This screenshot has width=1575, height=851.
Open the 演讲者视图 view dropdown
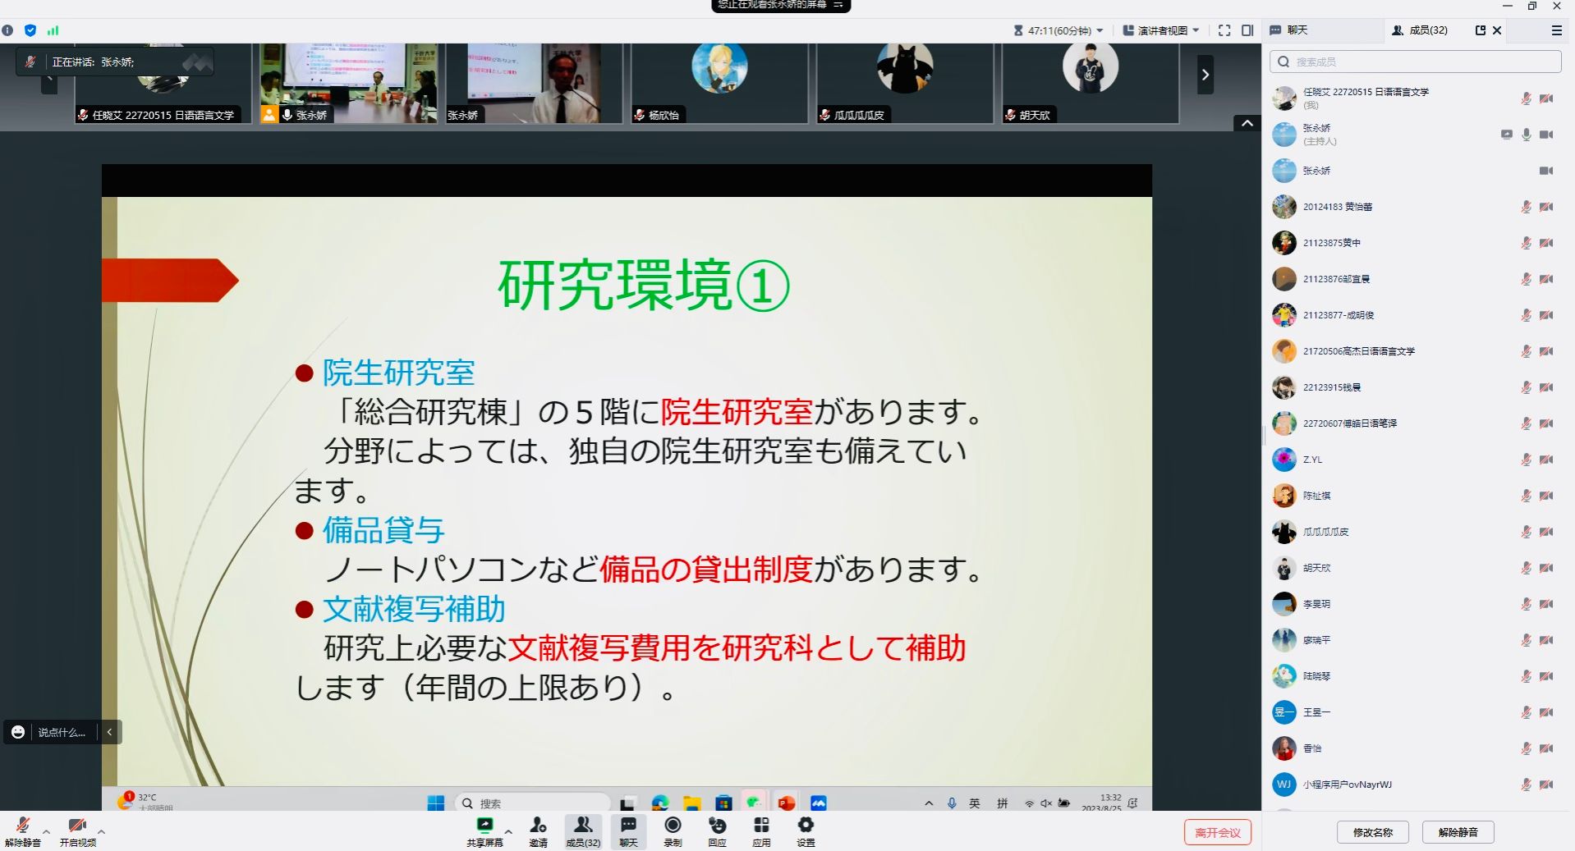[1161, 30]
